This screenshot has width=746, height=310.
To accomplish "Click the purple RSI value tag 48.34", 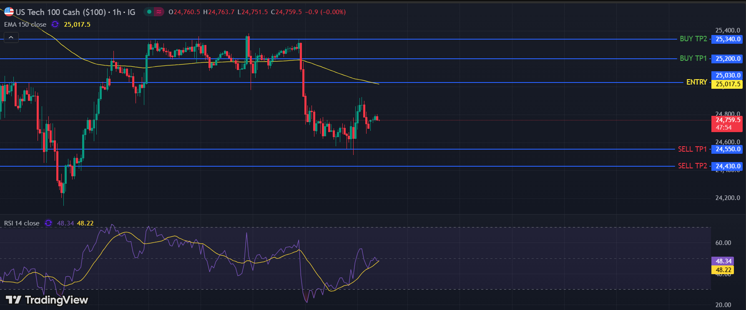I will pyautogui.click(x=723, y=261).
